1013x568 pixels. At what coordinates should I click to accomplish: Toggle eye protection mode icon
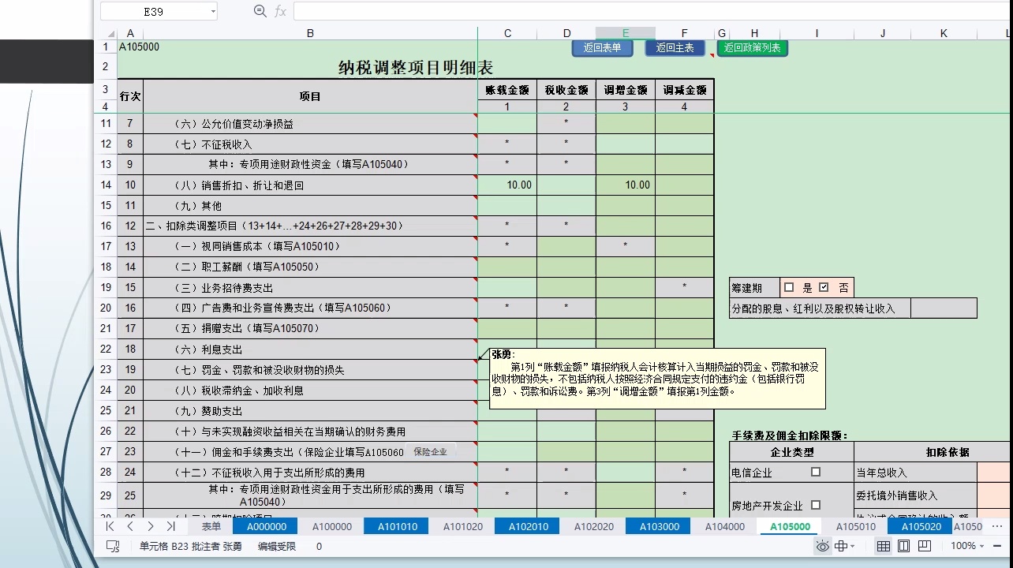click(823, 546)
